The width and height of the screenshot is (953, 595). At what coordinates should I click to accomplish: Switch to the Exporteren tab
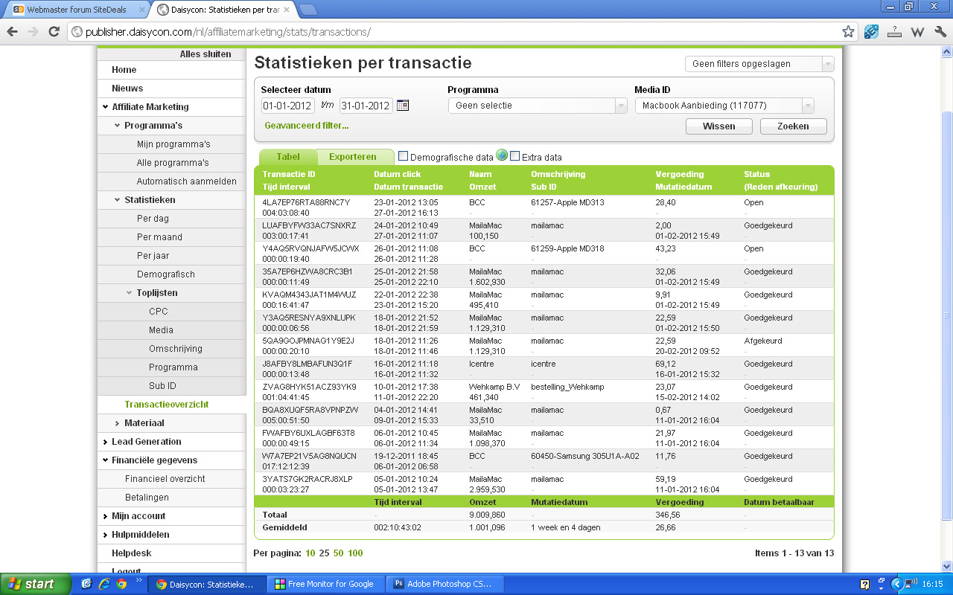coord(353,157)
